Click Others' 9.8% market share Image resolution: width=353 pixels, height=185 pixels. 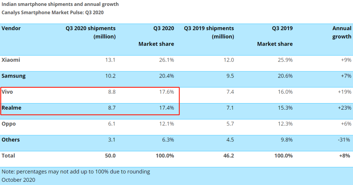tap(287, 140)
